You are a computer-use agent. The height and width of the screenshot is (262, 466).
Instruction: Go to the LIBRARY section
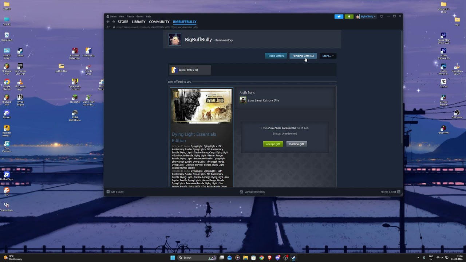pyautogui.click(x=138, y=22)
